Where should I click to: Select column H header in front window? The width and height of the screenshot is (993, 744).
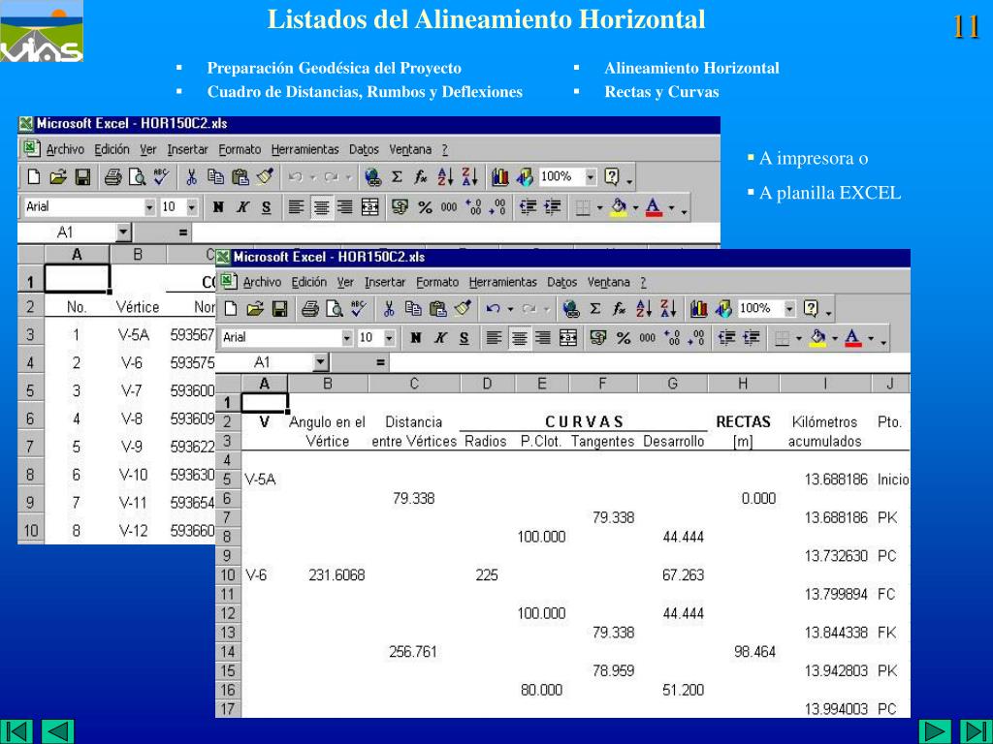pos(743,384)
